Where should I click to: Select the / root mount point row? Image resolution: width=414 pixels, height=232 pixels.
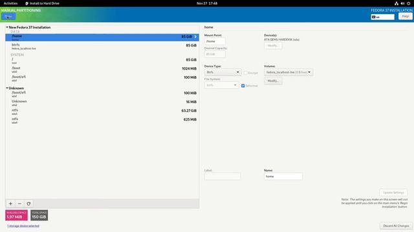pyautogui.click(x=102, y=61)
